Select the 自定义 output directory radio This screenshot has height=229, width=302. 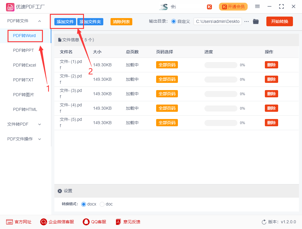click(174, 21)
